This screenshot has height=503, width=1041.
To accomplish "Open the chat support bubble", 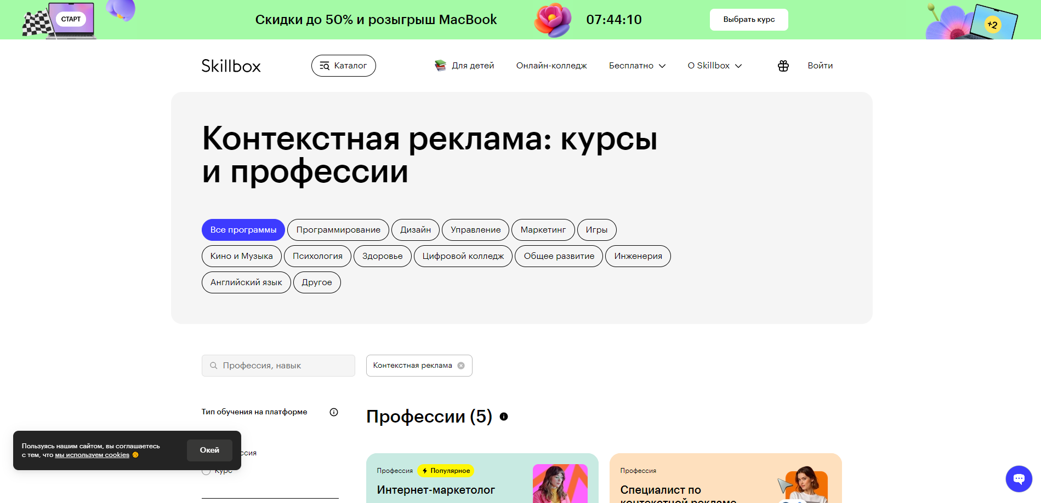I will click(1019, 479).
